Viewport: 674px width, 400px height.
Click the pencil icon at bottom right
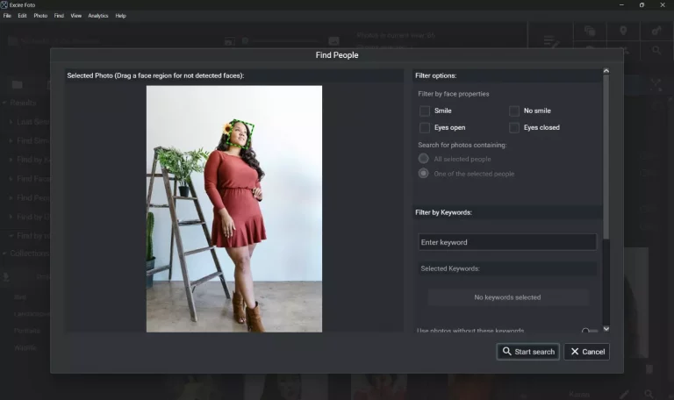625,394
